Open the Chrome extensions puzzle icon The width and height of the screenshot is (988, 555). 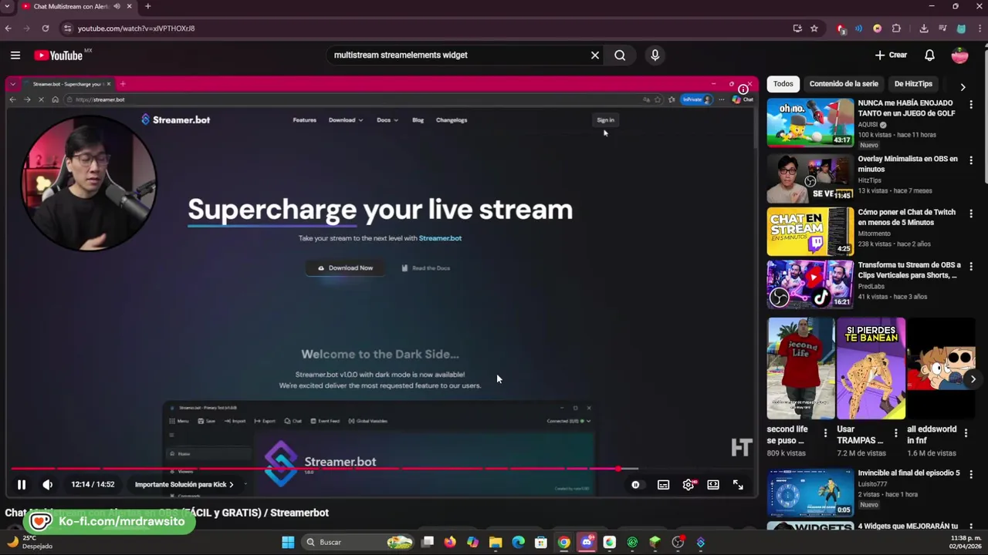(x=896, y=29)
